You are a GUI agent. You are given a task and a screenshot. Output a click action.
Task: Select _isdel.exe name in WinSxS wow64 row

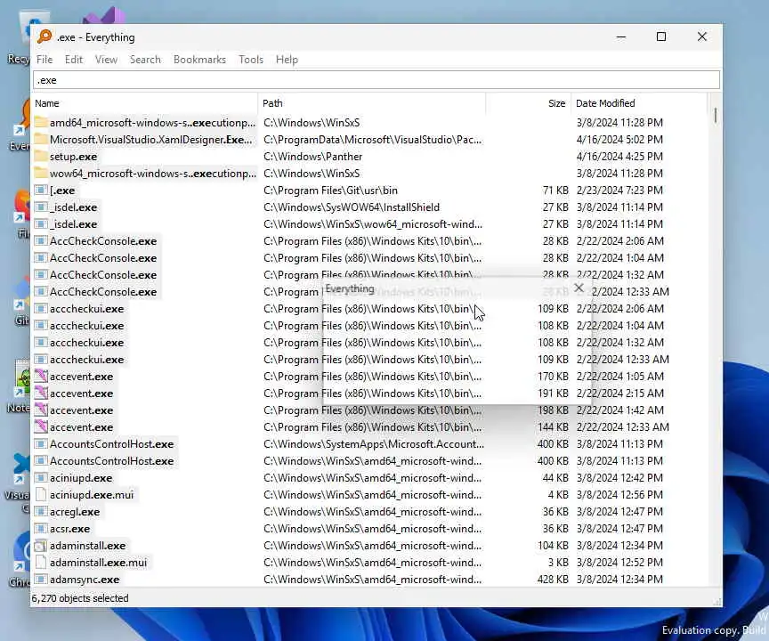[74, 224]
